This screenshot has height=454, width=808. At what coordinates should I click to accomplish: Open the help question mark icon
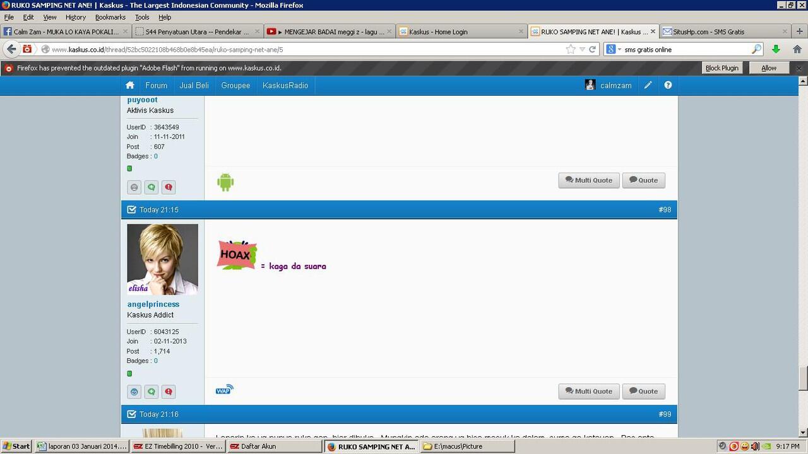pos(668,85)
